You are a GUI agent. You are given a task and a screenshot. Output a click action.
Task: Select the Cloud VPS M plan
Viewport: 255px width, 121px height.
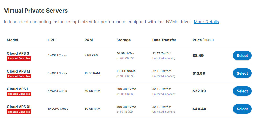click(x=242, y=73)
